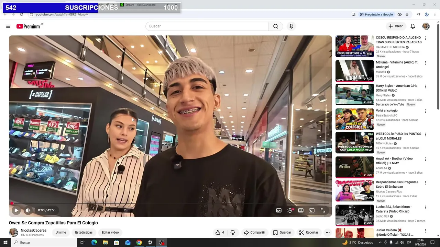Save the video with Guardar
The image size is (440, 247).
coord(282,233)
